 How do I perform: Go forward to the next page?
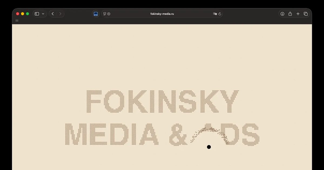(x=60, y=14)
